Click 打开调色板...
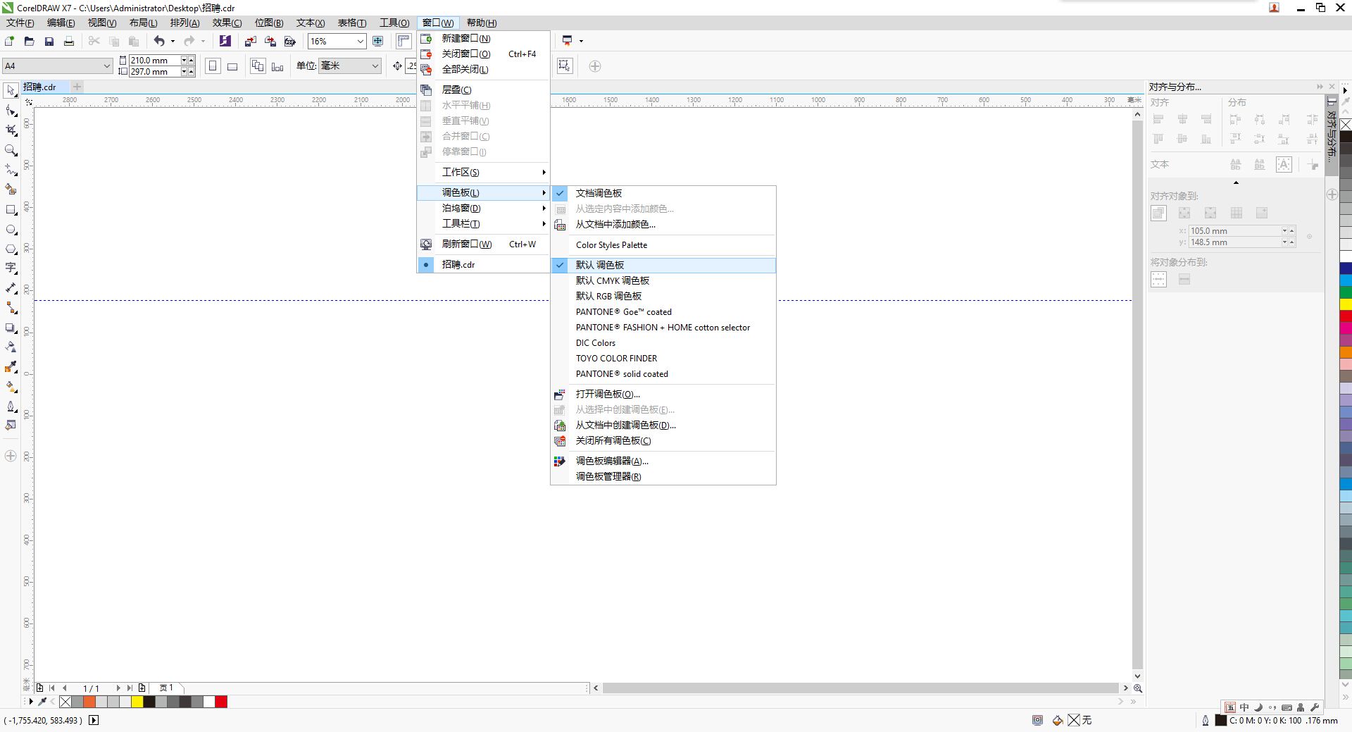Screen dimensions: 1352x732 click(x=663, y=395)
